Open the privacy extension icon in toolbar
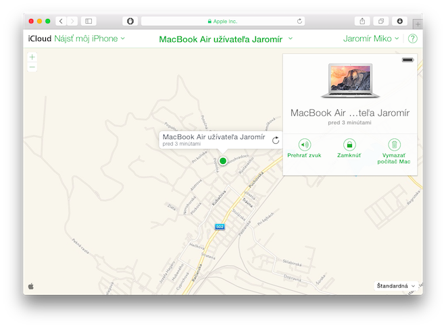 click(130, 21)
